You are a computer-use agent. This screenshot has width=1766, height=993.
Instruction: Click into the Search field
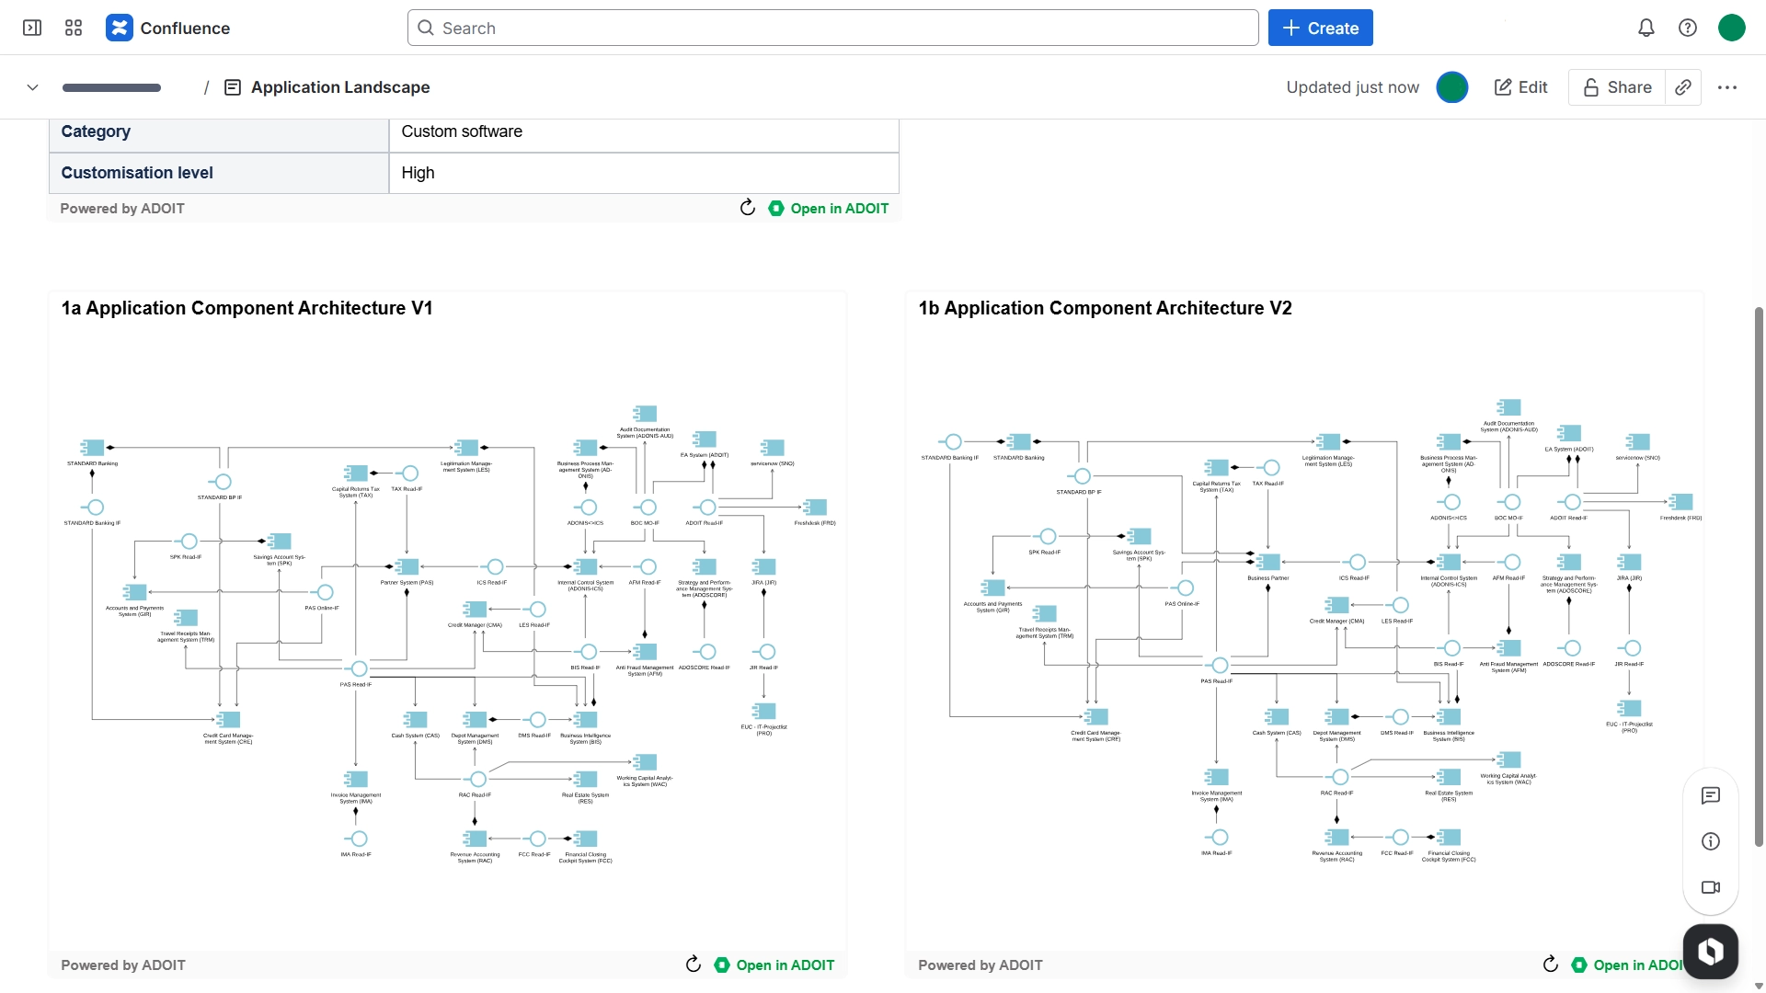point(832,28)
